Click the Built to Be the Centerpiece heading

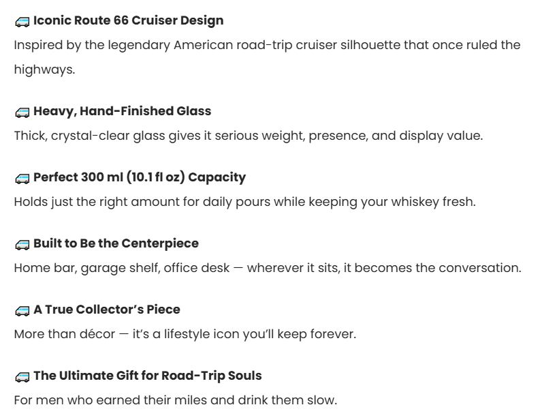116,243
